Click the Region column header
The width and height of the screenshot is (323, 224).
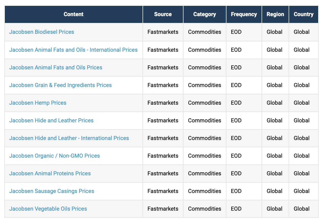click(x=275, y=14)
